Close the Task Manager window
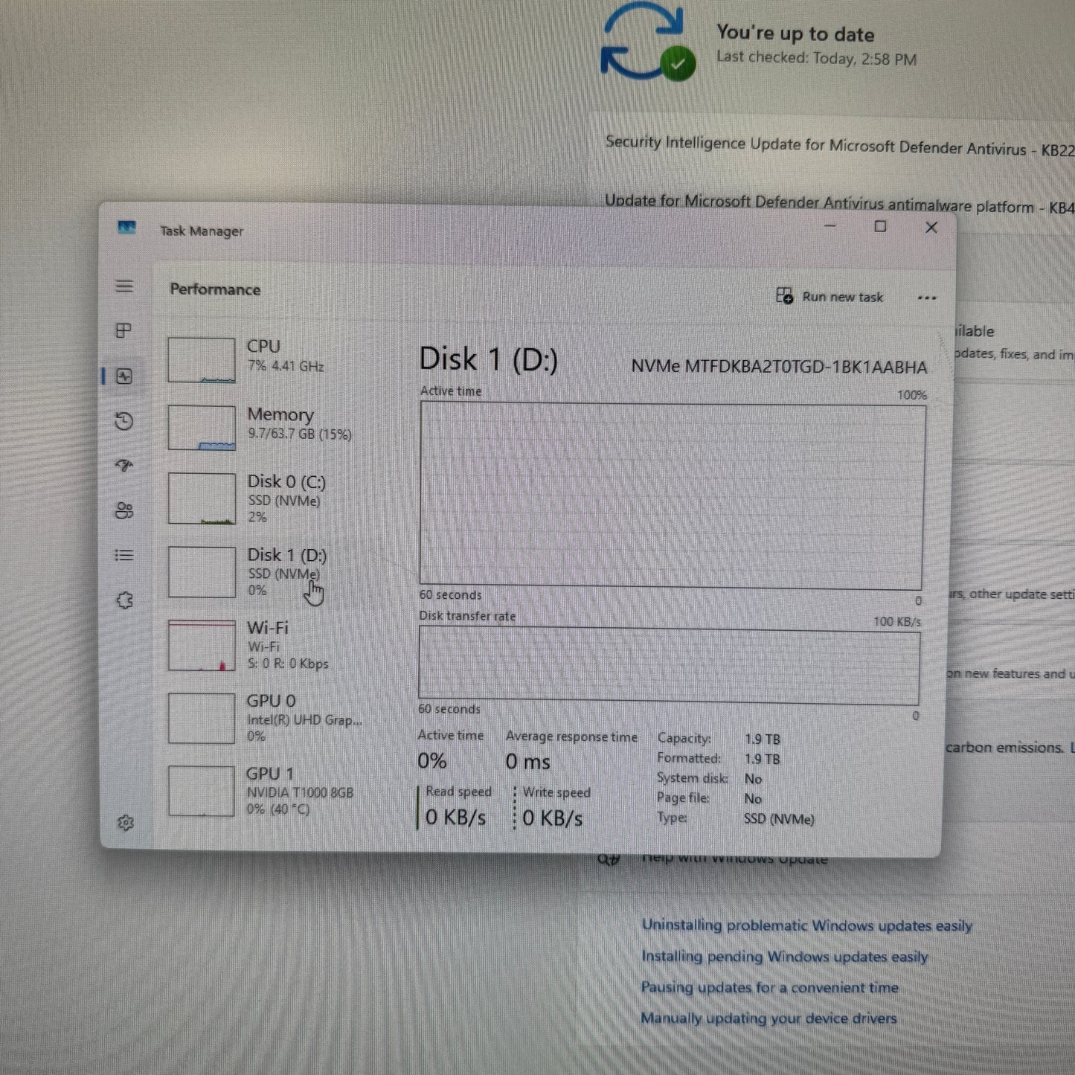The height and width of the screenshot is (1075, 1075). [931, 228]
